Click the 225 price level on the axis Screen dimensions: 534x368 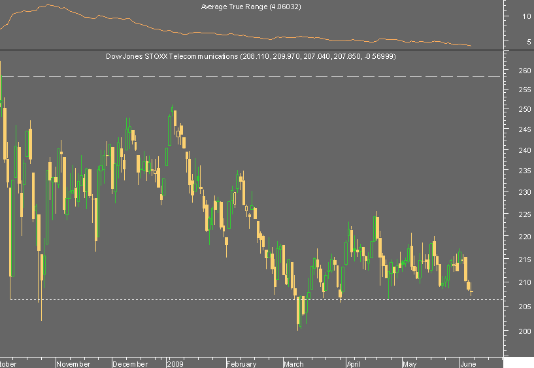click(525, 214)
